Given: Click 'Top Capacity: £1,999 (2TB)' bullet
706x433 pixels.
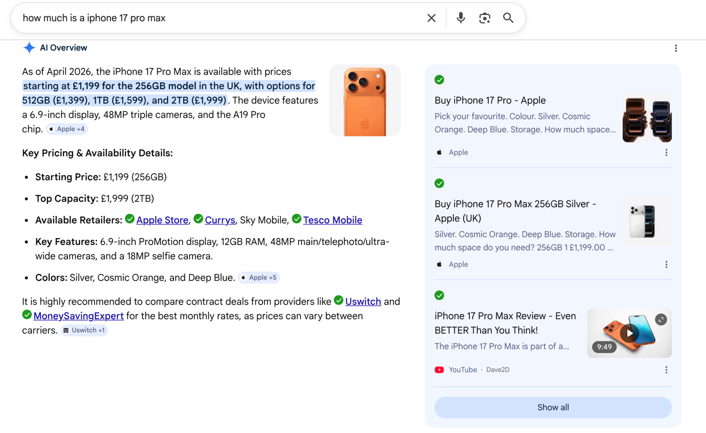Looking at the screenshot, I should (94, 199).
